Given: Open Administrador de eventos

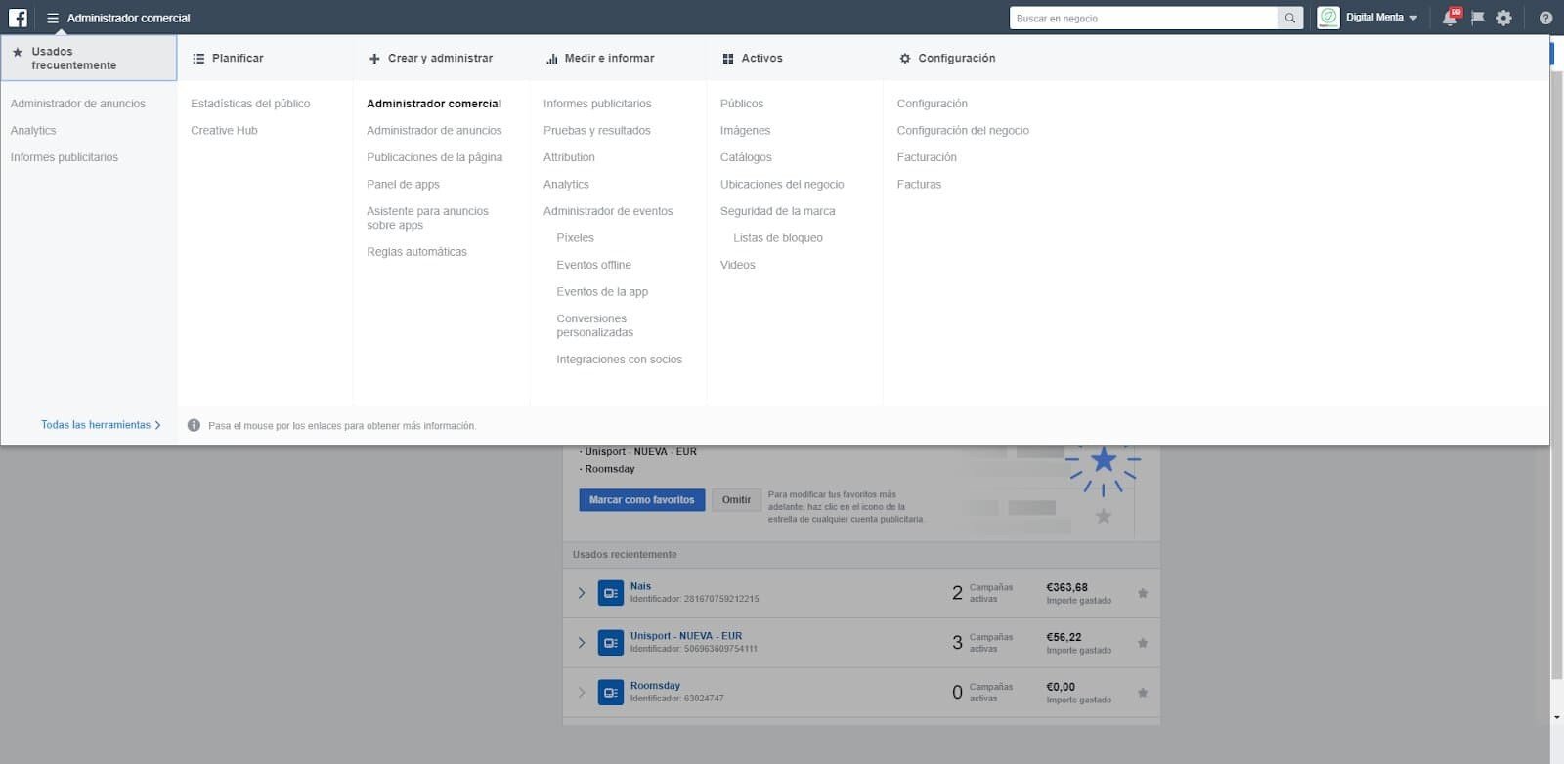Looking at the screenshot, I should point(608,211).
